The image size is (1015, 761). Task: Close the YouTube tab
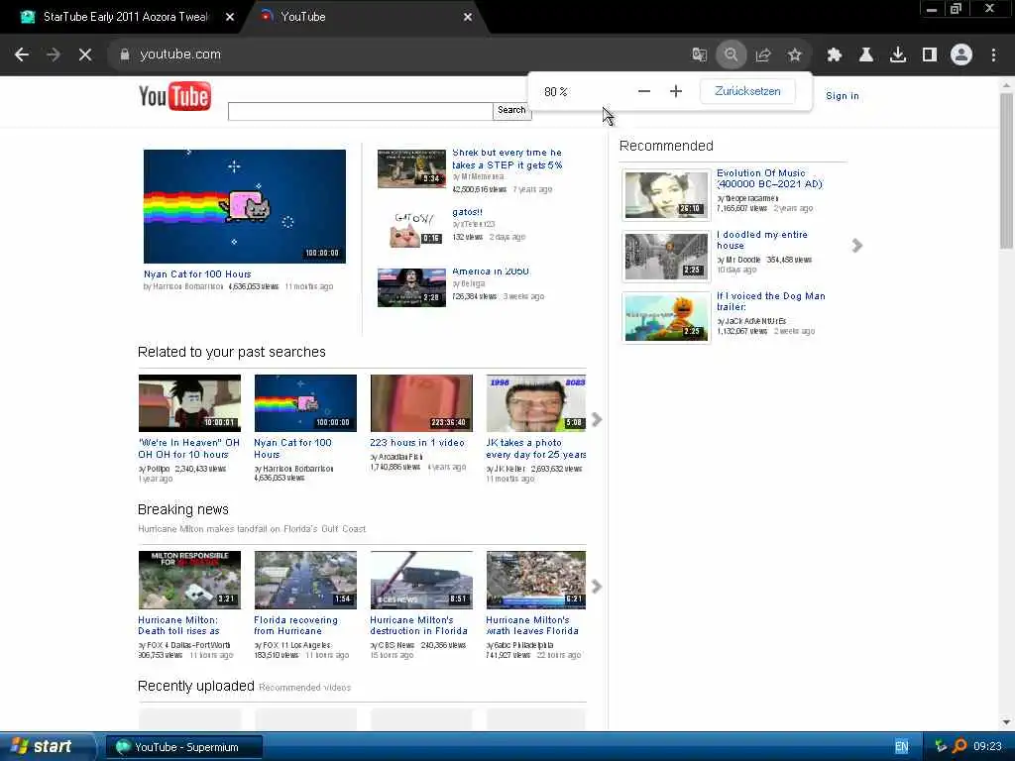click(x=468, y=18)
